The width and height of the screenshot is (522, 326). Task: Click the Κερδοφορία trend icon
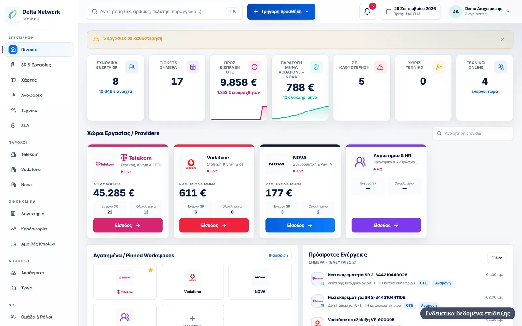pyautogui.click(x=13, y=229)
